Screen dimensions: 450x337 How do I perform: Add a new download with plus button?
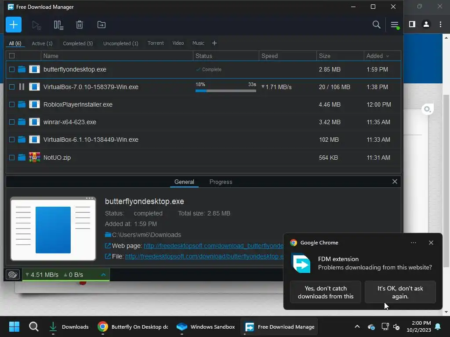click(x=14, y=25)
